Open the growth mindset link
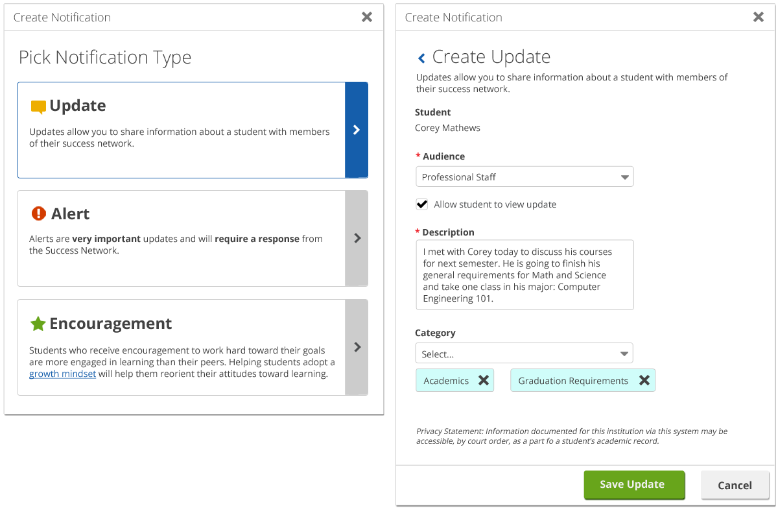The height and width of the screenshot is (519, 778). 62,373
